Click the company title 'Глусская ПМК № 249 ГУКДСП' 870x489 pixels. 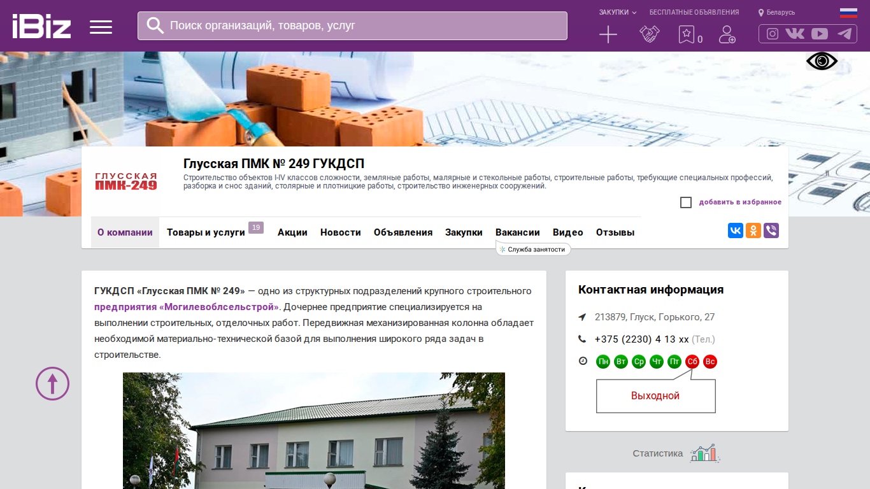(274, 164)
